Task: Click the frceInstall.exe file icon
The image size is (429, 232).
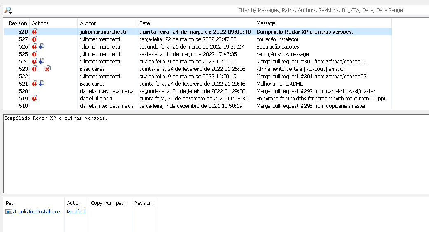Action: point(9,211)
